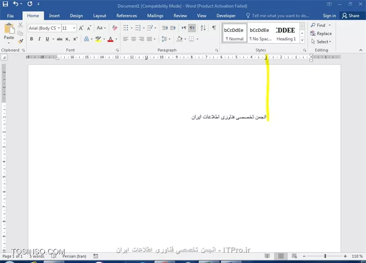Set right-to-left text direction
Screen dimensions: 366x263
(x=192, y=28)
